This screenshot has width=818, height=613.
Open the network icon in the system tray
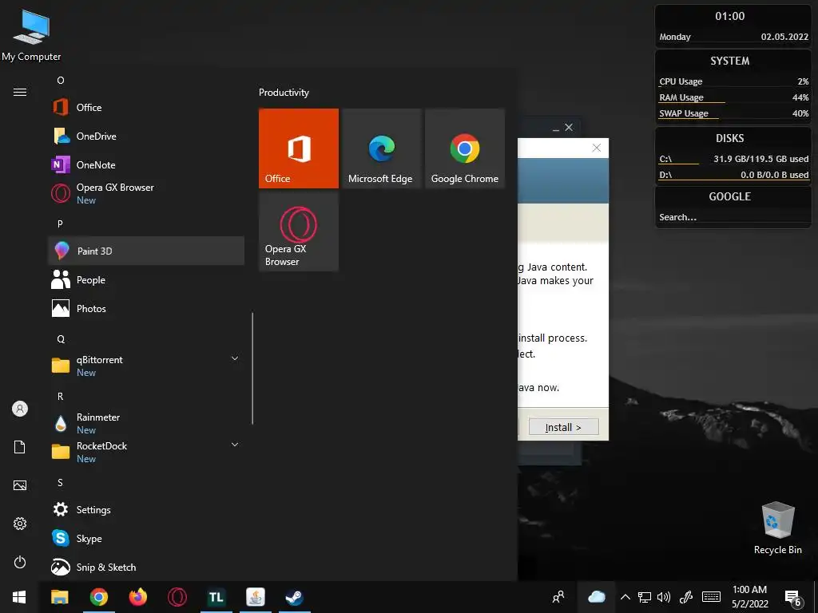pos(645,597)
